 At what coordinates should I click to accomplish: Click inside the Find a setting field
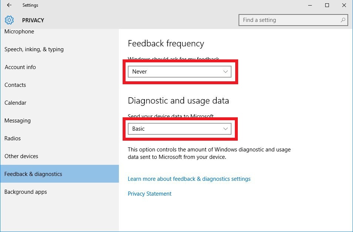pos(289,20)
